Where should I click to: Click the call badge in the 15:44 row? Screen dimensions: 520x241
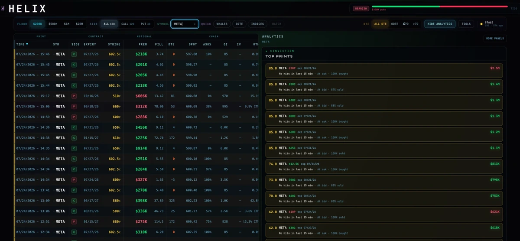pos(74,85)
